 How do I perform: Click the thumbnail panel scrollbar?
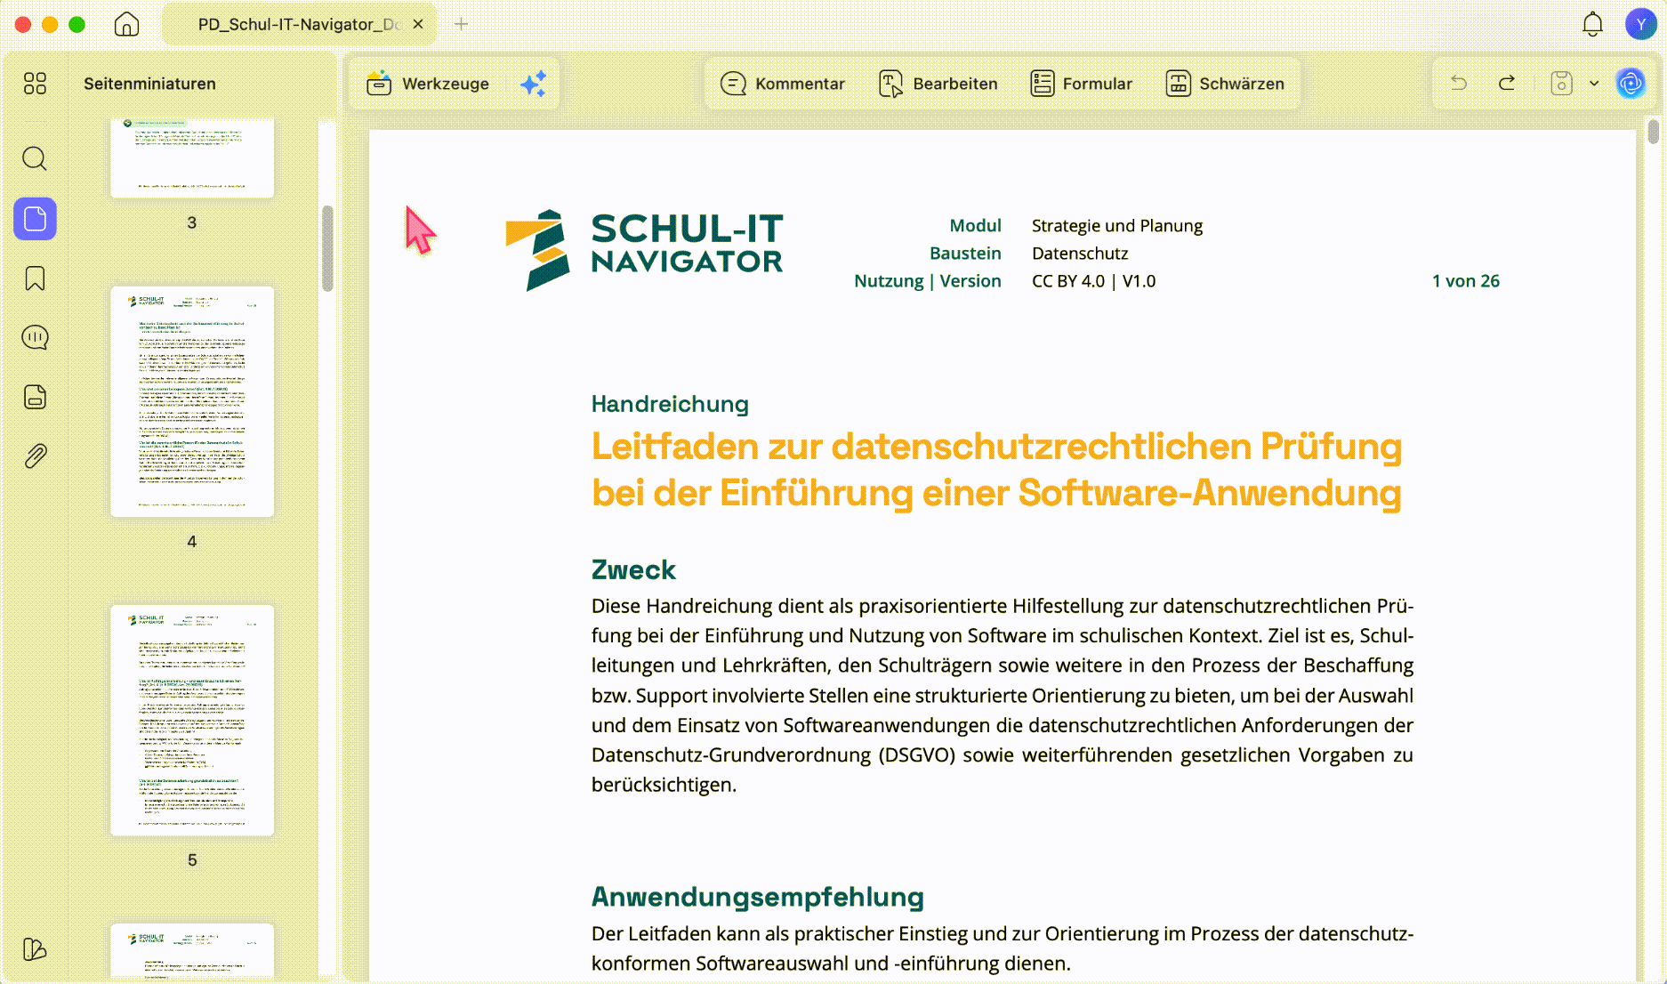click(327, 249)
